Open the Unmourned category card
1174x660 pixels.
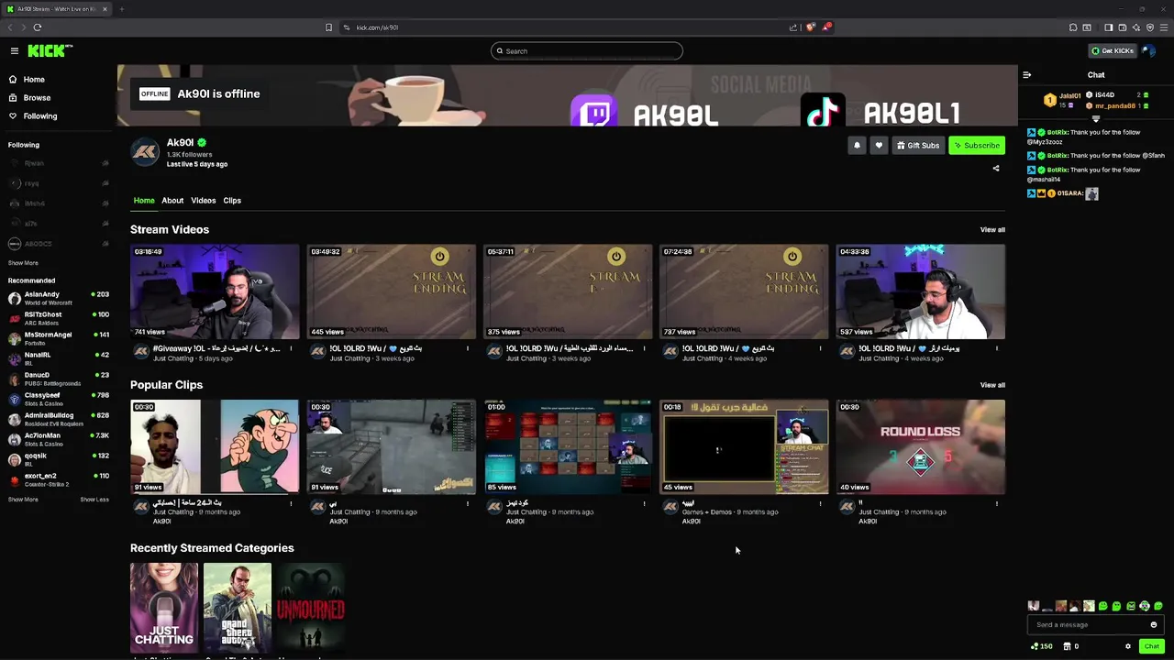click(x=311, y=609)
